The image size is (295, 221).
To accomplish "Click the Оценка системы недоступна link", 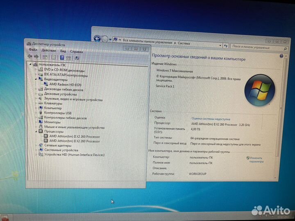I will tap(211, 118).
